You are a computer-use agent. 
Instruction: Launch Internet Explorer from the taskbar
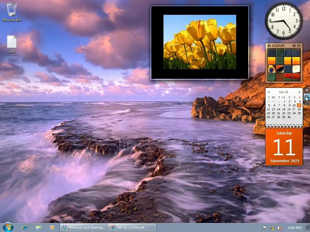25,227
